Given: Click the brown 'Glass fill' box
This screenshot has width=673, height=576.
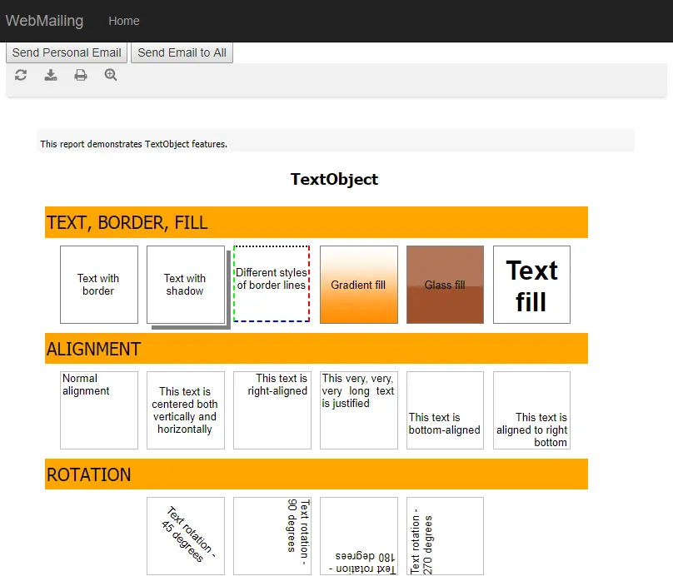Looking at the screenshot, I should 445,285.
